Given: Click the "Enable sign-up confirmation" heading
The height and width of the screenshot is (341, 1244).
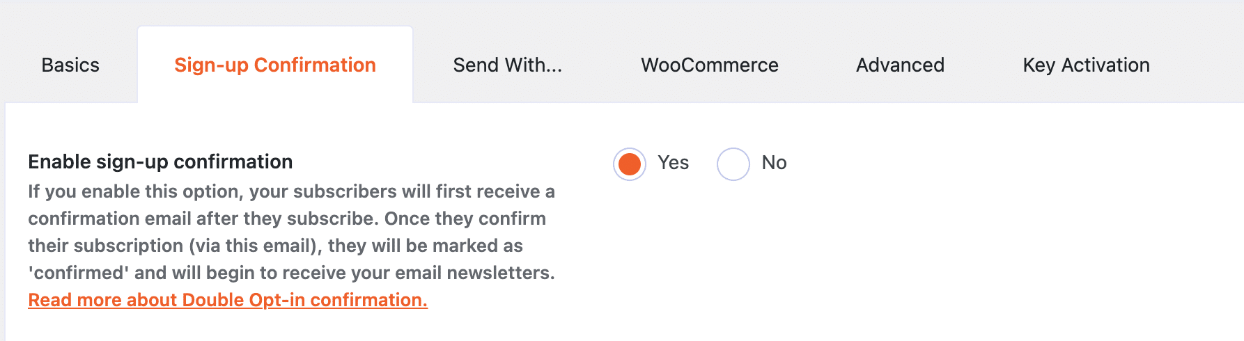Looking at the screenshot, I should [160, 162].
